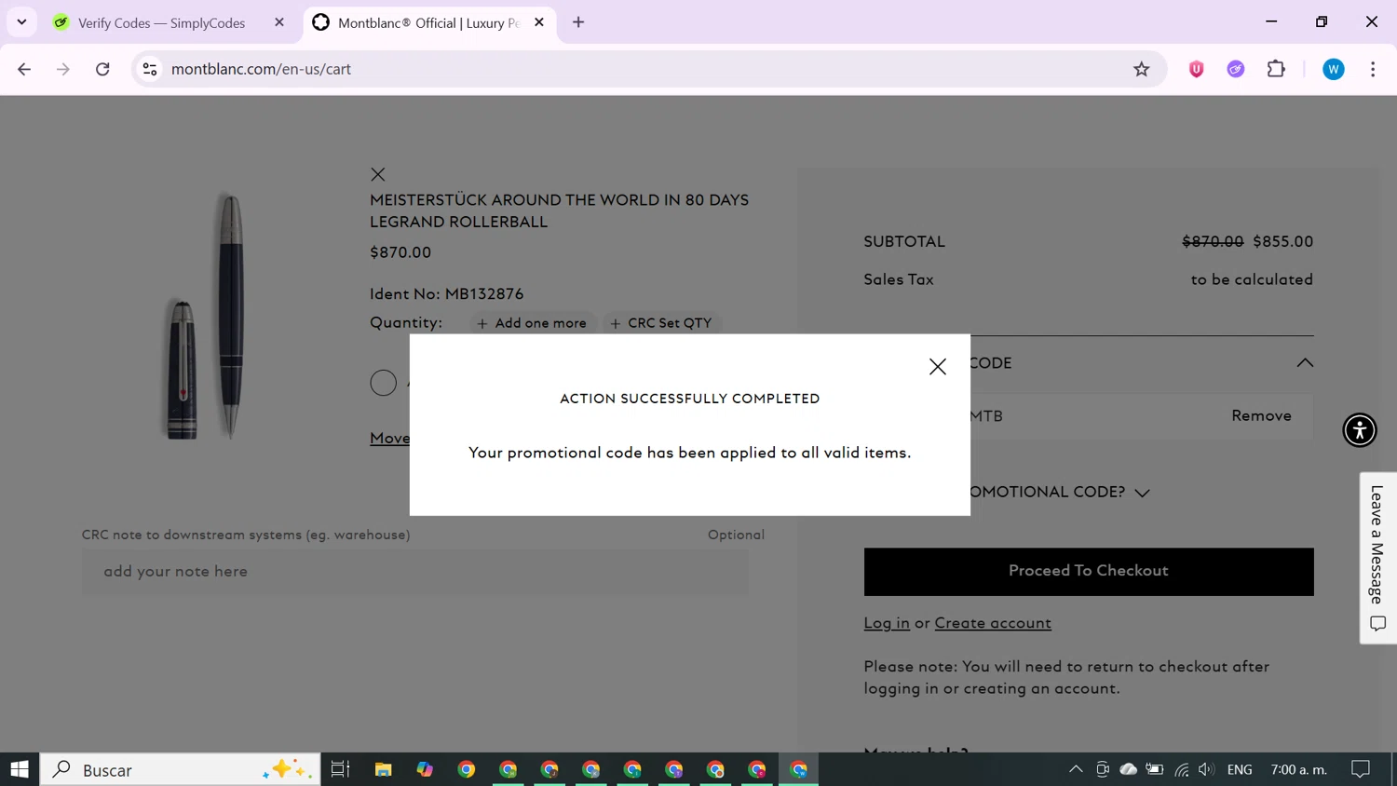1397x786 pixels.
Task: View site information icon in address bar
Action: coord(150,69)
